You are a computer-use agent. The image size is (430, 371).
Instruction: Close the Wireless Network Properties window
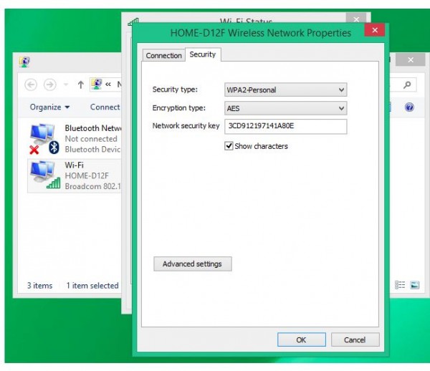[x=374, y=30]
